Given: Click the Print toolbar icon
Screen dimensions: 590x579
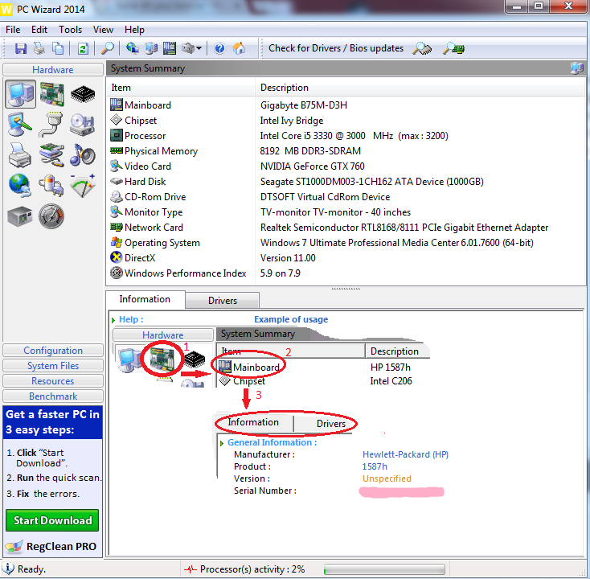Looking at the screenshot, I should [x=39, y=48].
